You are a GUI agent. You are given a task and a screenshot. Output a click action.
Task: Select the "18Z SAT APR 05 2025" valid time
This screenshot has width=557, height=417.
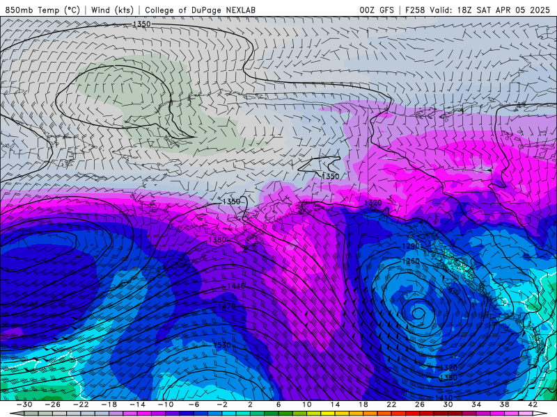coord(503,10)
